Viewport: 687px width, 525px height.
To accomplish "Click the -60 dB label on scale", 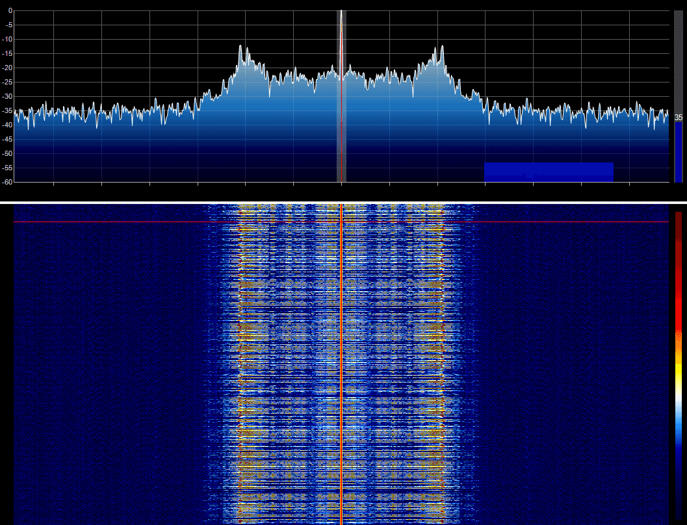I will point(7,182).
